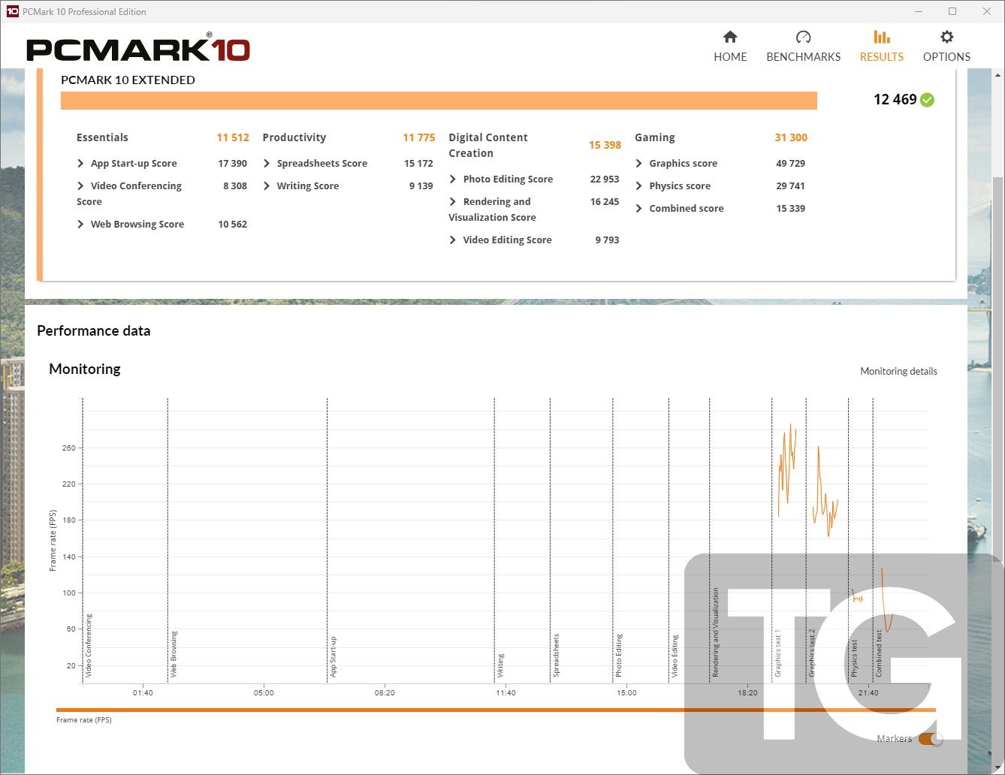Viewport: 1005px width, 775px height.
Task: Maximize the PCMark 10 window
Action: coord(952,11)
